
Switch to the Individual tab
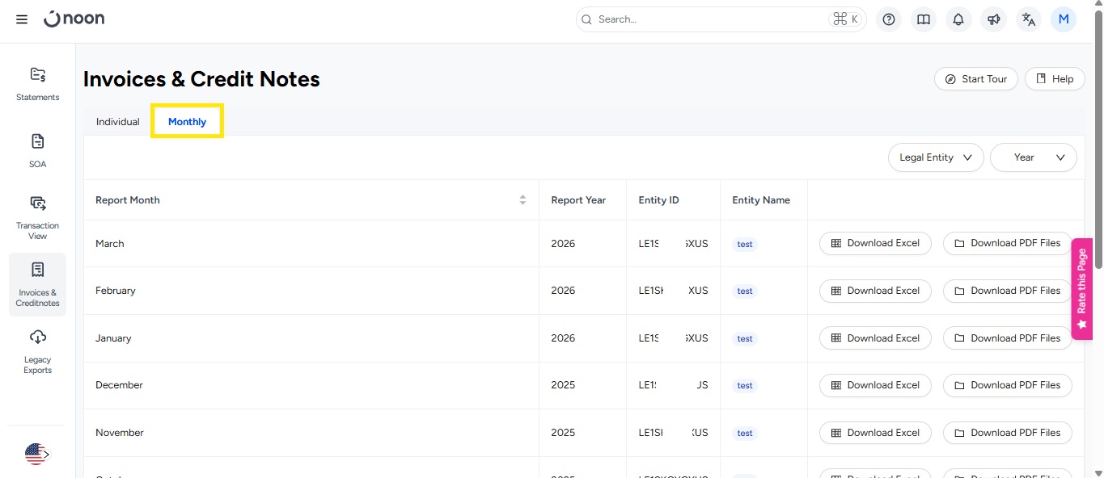(x=118, y=122)
